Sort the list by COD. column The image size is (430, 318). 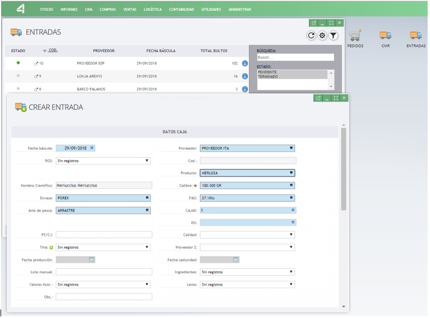[52, 51]
